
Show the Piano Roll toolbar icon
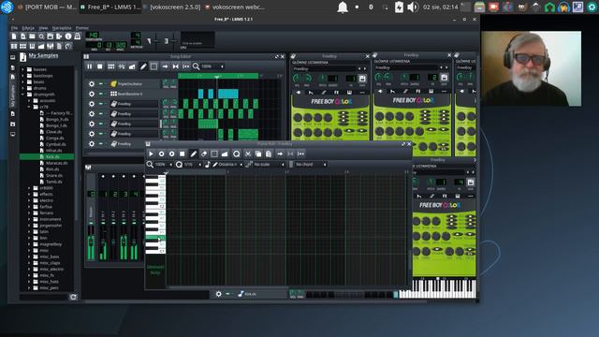point(32,46)
